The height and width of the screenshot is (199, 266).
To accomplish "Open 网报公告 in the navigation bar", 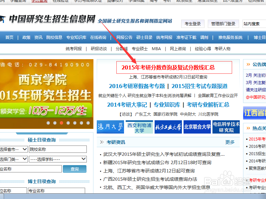I will (x=124, y=37).
